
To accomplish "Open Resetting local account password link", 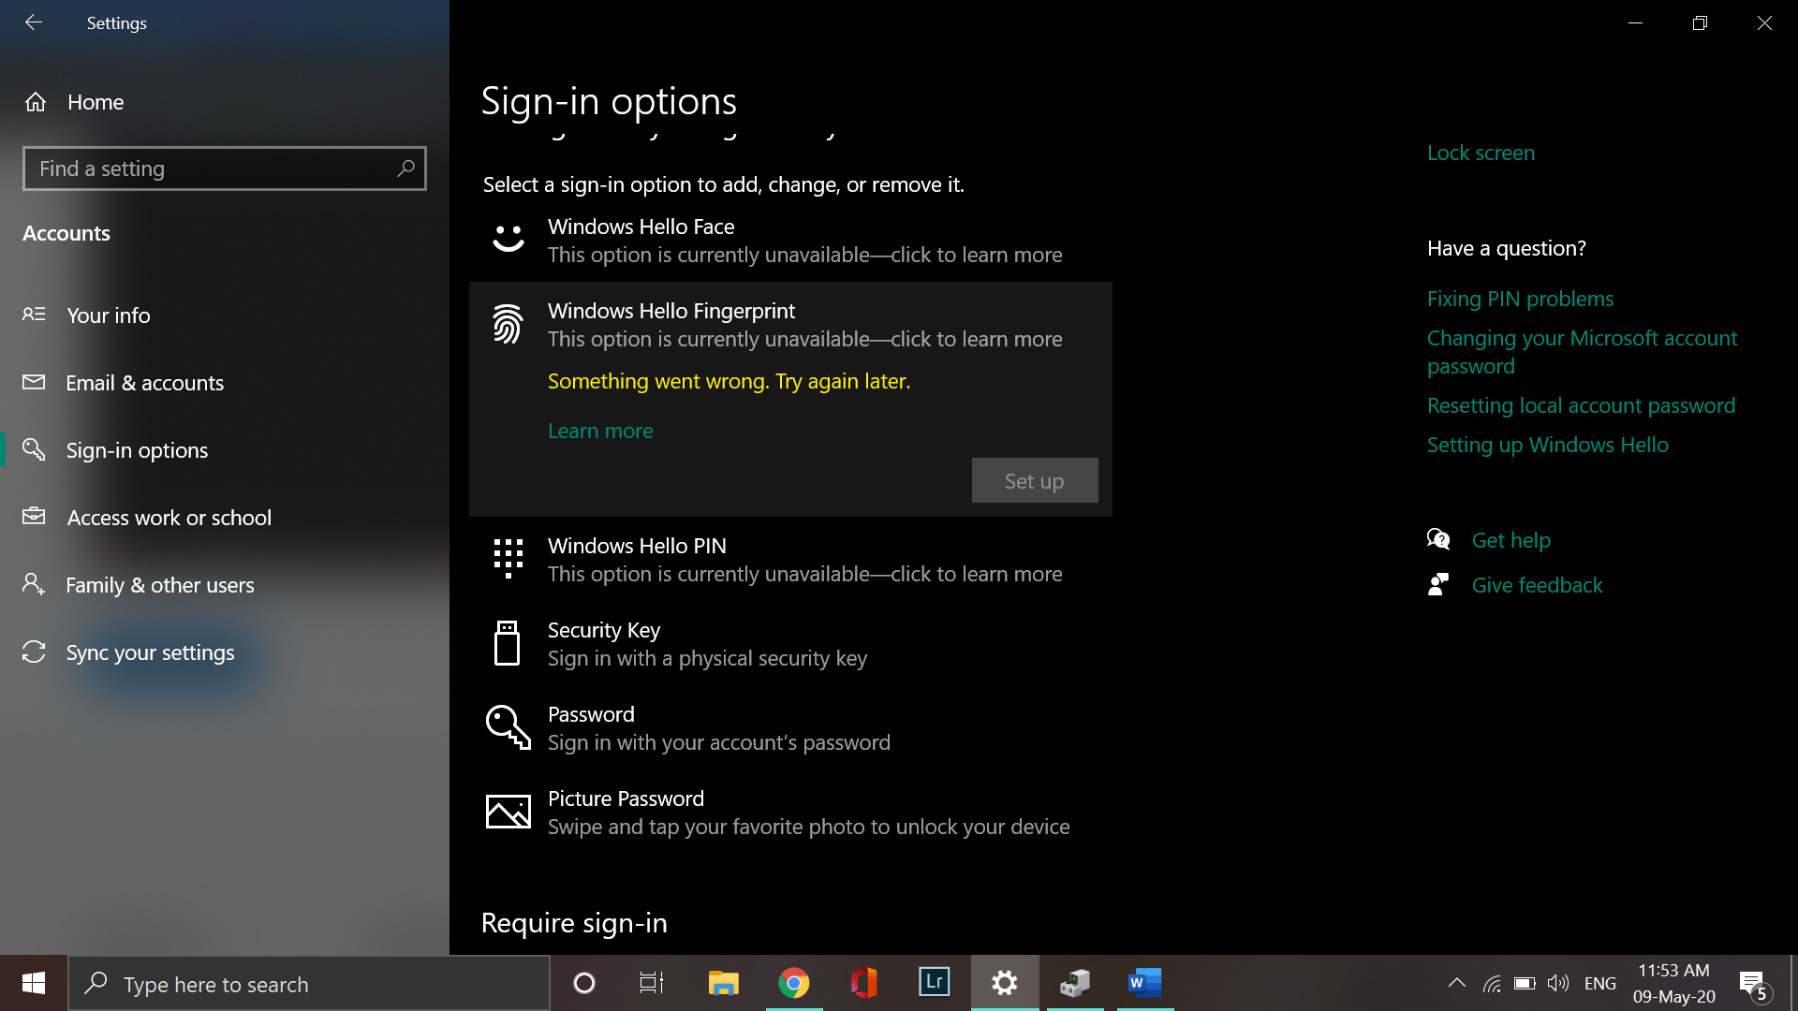I will (1581, 405).
